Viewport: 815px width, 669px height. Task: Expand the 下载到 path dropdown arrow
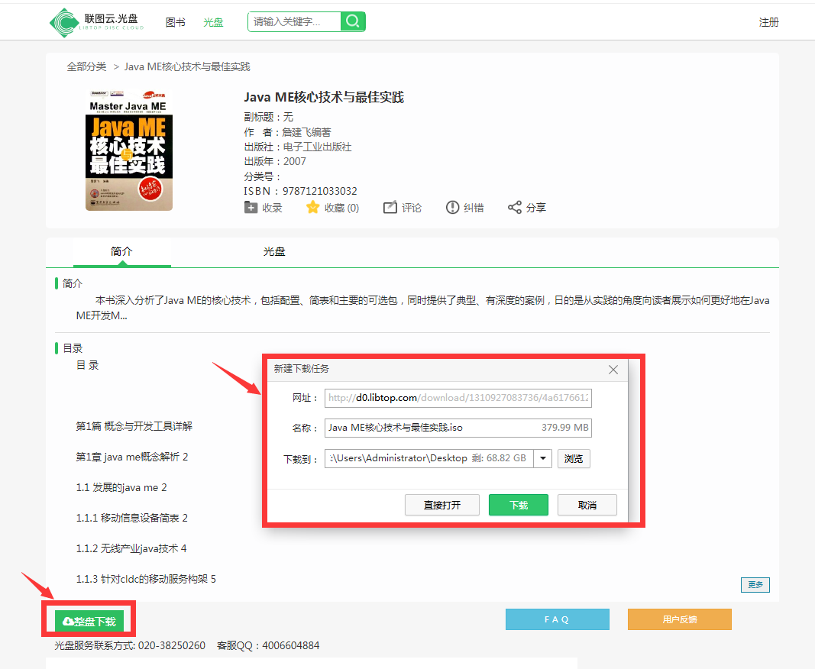[542, 458]
